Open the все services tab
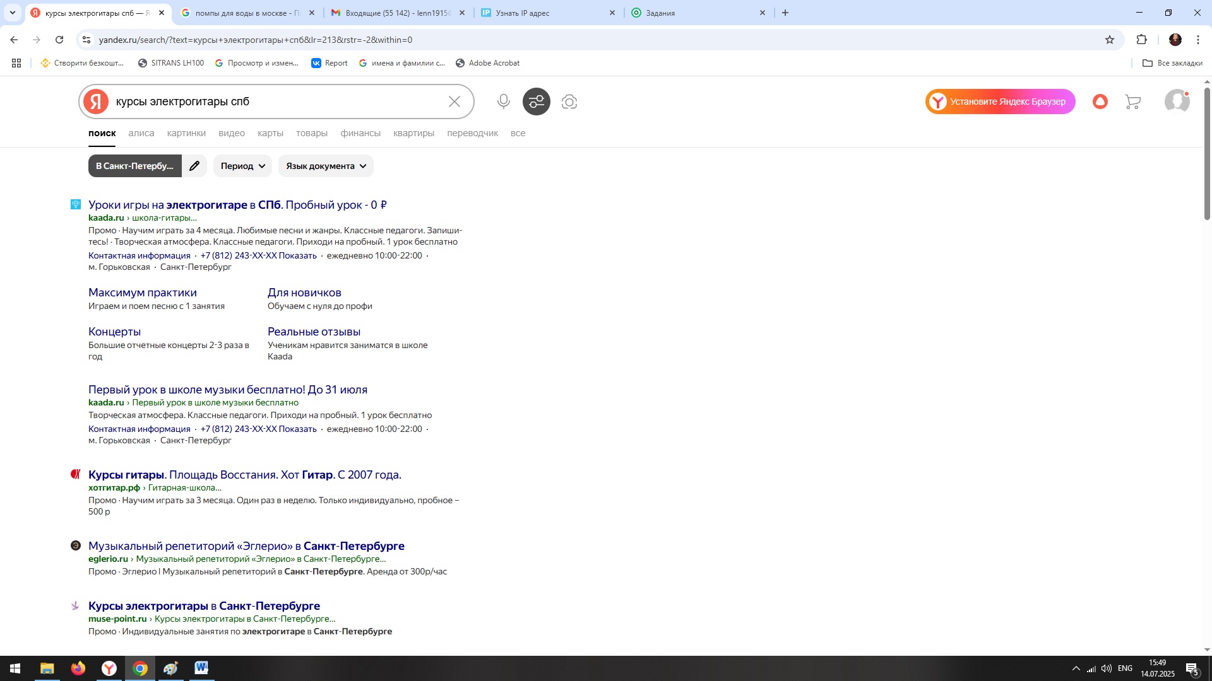Screen dimensions: 1212x681 tap(518, 133)
